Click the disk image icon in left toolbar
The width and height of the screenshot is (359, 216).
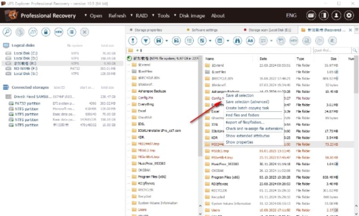click(x=33, y=32)
